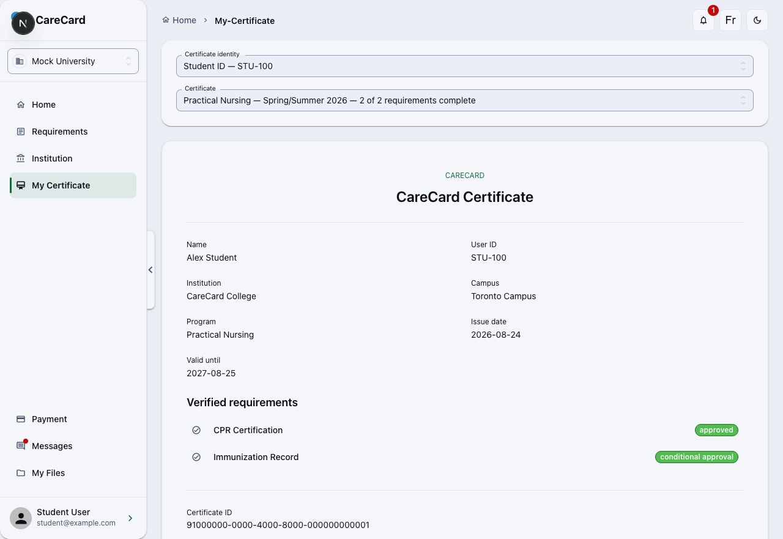Click the Student User avatar
The width and height of the screenshot is (783, 539).
tap(21, 518)
